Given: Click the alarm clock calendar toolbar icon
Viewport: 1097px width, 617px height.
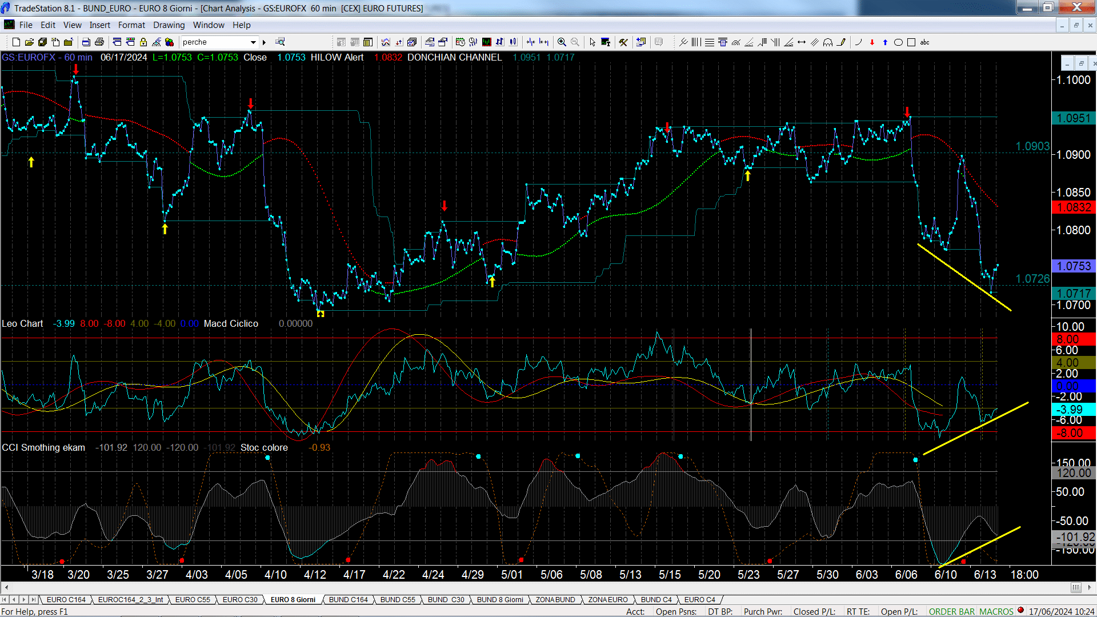Looking at the screenshot, I should pyautogui.click(x=460, y=42).
